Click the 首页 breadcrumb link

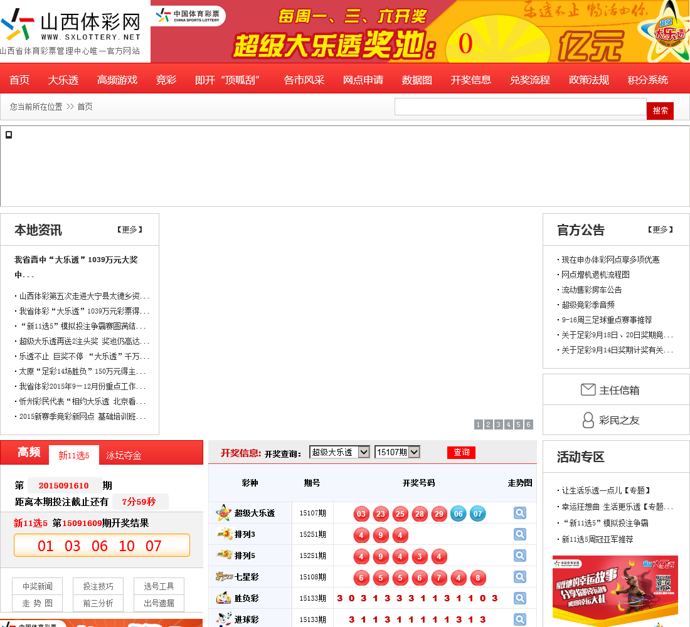[85, 107]
